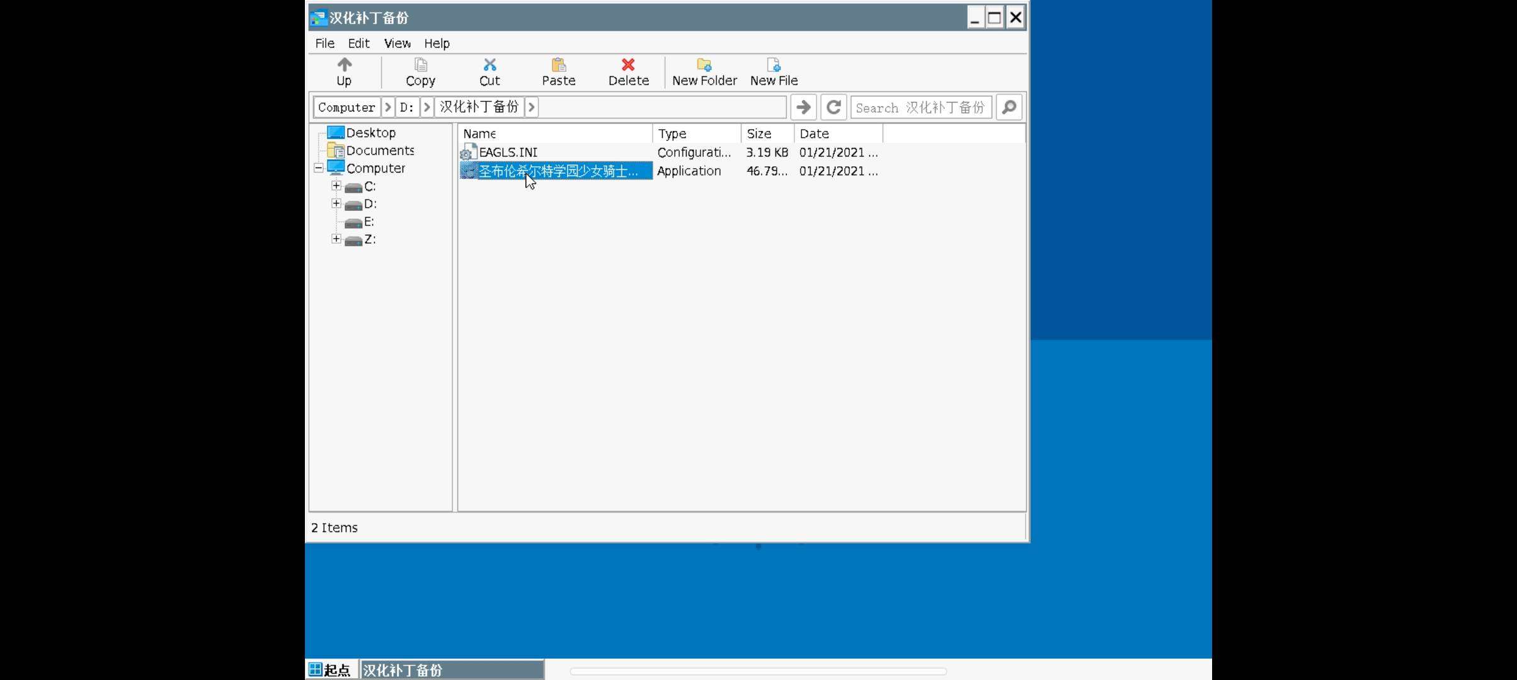Open the View menu
The image size is (1517, 680).
coord(397,43)
